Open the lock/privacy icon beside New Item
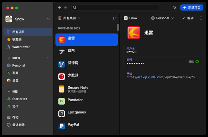Image resolution: width=208 pixels, height=137 pixels. coord(175,8)
